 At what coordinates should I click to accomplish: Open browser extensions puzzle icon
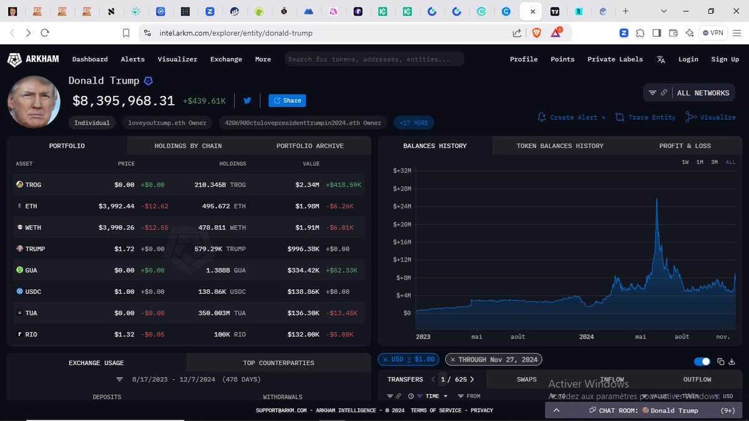640,32
